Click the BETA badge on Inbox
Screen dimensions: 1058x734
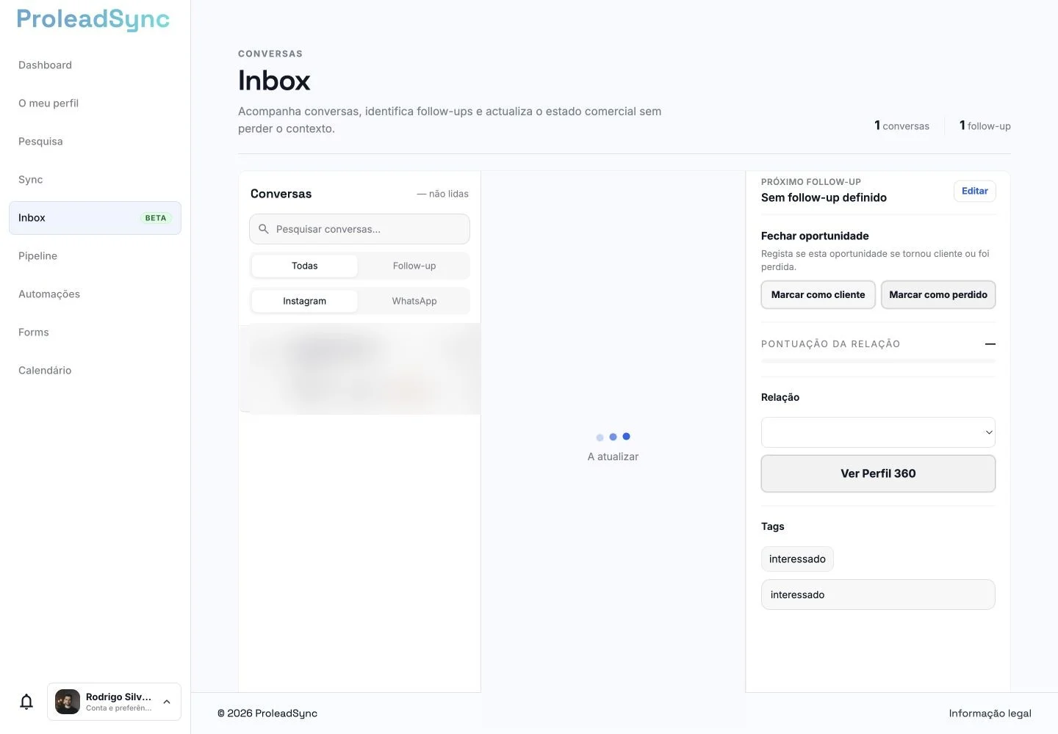coord(156,218)
